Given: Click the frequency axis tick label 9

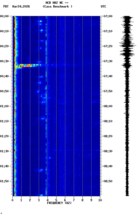Looking at the screenshot, I should [91, 200].
